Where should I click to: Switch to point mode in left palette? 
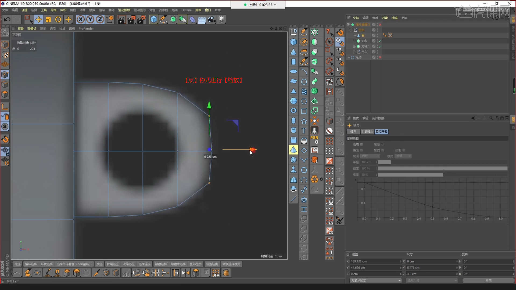pyautogui.click(x=5, y=75)
